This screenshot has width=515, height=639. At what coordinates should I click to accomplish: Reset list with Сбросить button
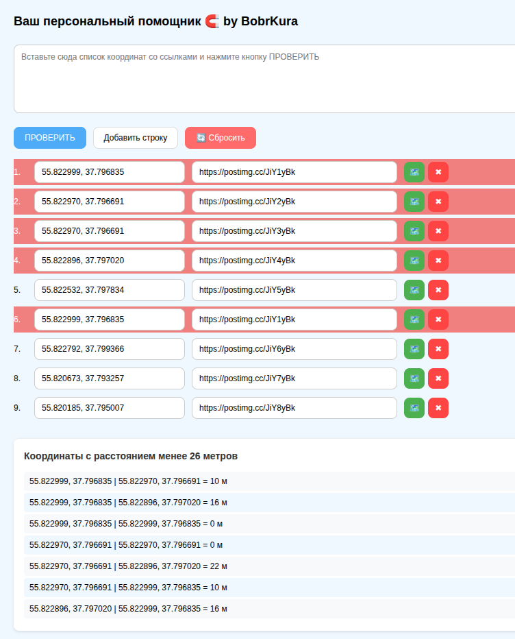coord(221,138)
